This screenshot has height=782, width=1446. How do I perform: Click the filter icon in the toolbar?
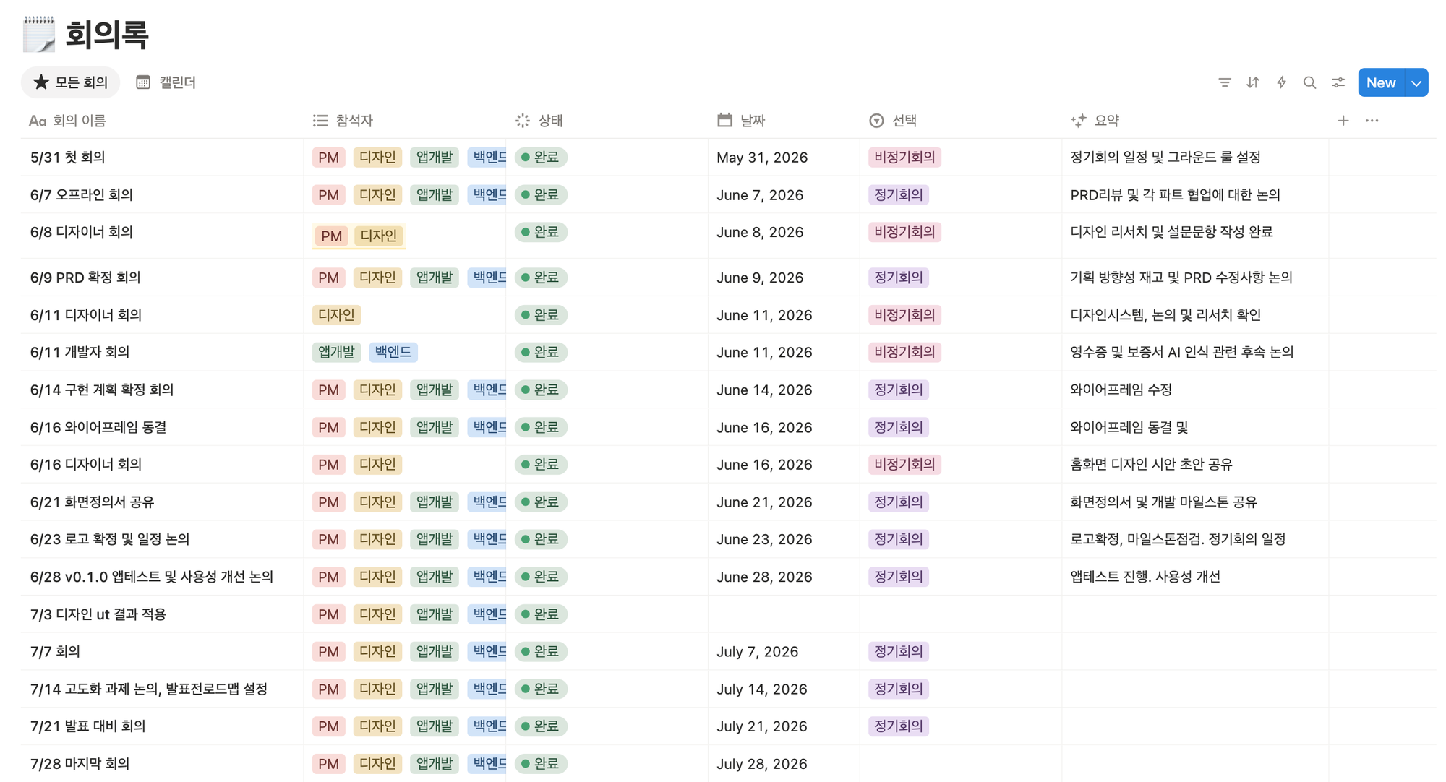point(1224,82)
